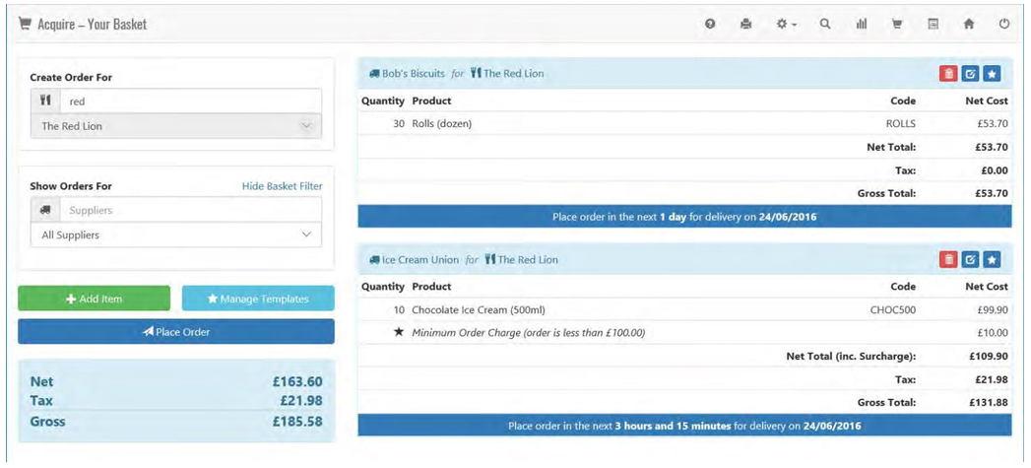Image resolution: width=1031 pixels, height=468 pixels.
Task: Open the reports bar chart icon
Action: 862,25
